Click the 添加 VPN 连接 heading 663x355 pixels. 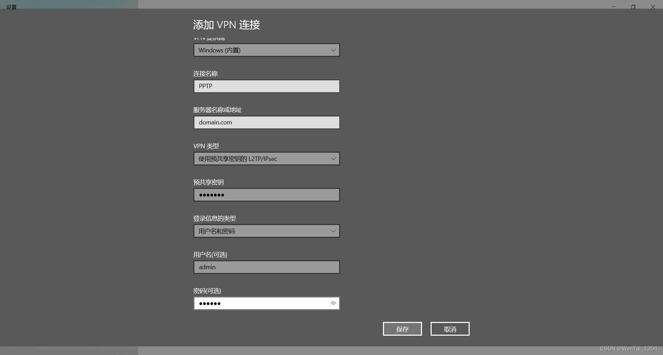[227, 24]
